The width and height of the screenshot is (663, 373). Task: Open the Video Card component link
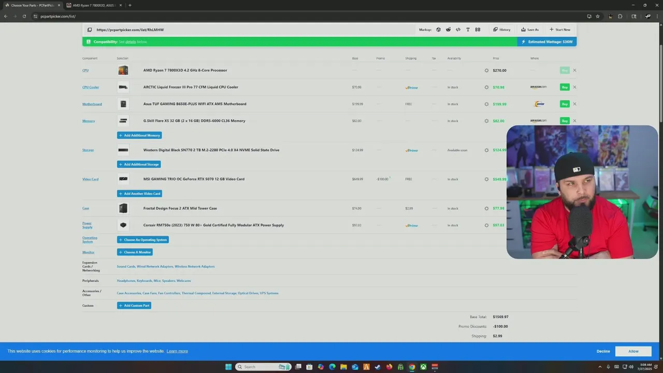90,179
